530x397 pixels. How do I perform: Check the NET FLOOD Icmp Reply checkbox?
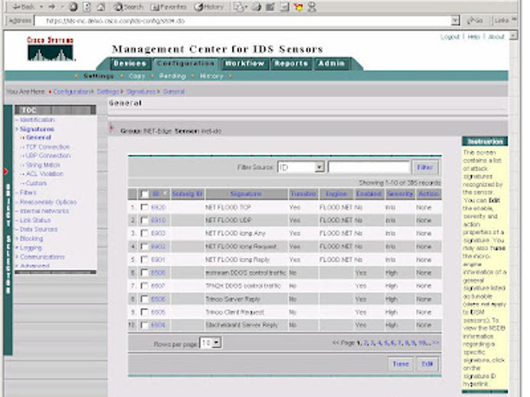click(x=144, y=259)
